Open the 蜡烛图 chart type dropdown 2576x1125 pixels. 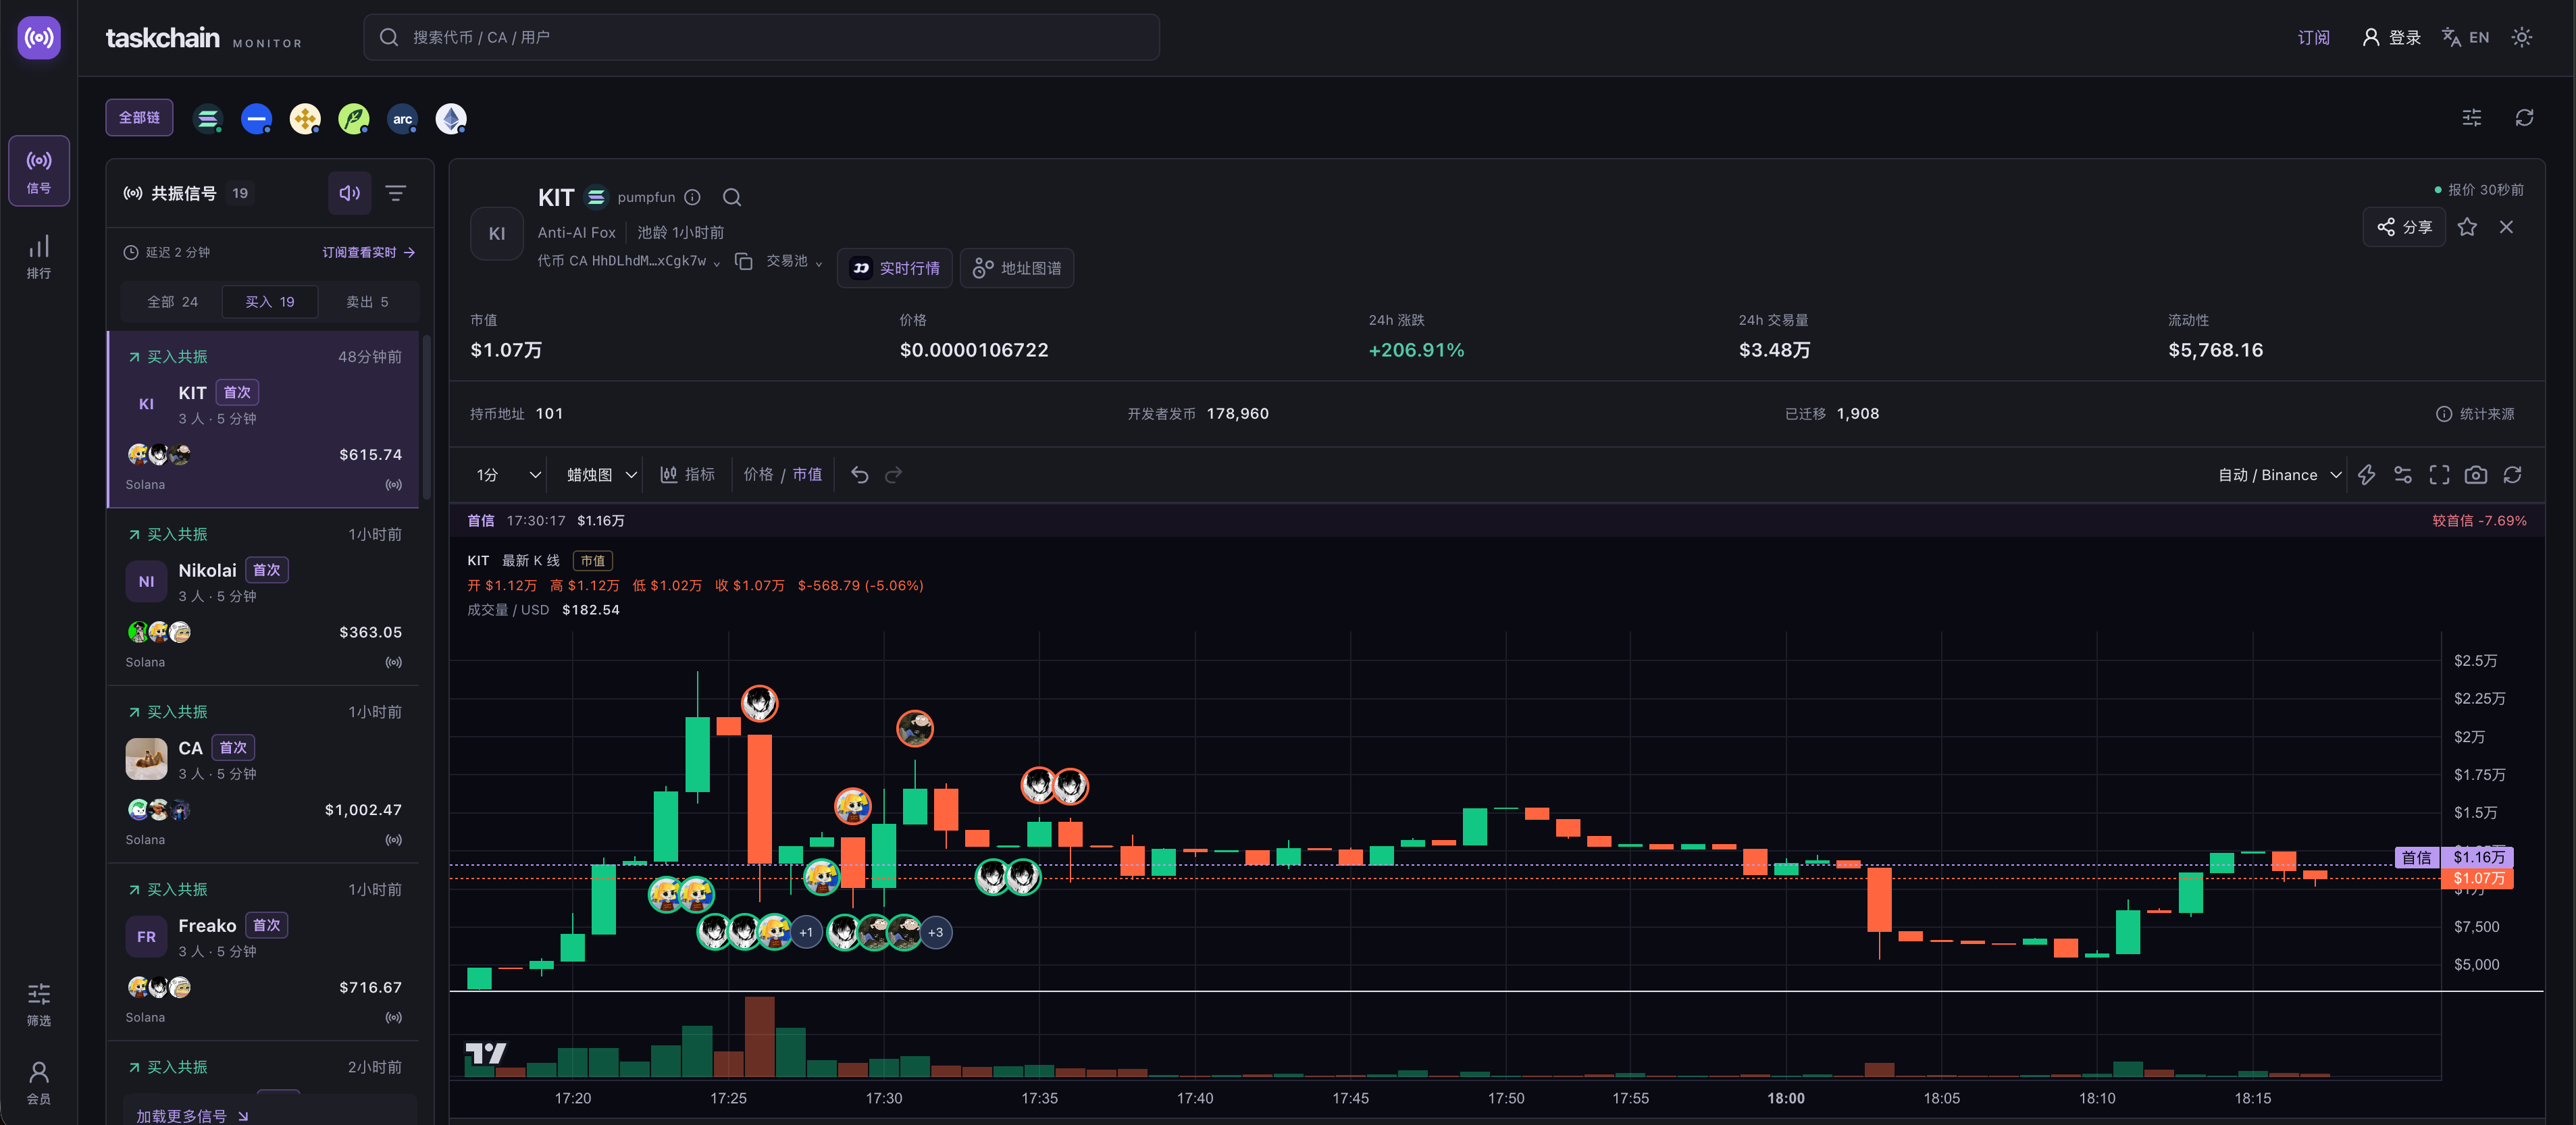[x=602, y=475]
